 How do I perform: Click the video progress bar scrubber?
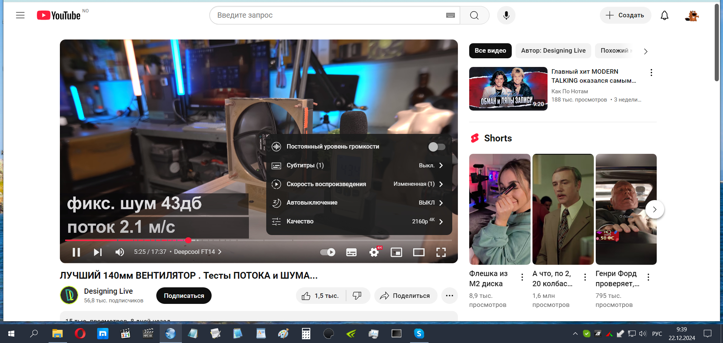pos(188,240)
